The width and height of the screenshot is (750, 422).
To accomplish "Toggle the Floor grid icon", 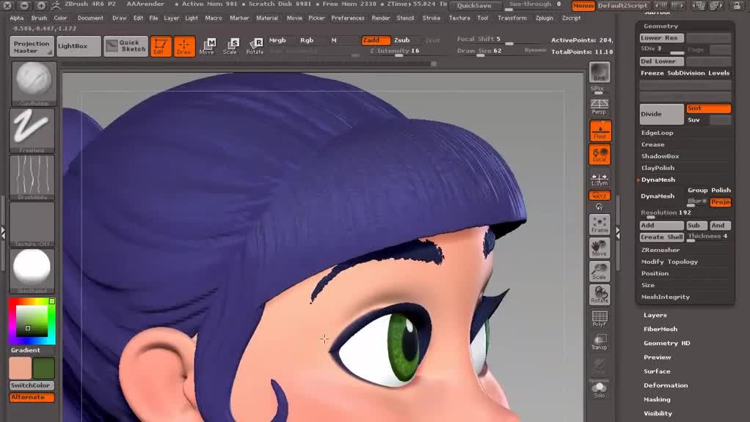I will (600, 131).
